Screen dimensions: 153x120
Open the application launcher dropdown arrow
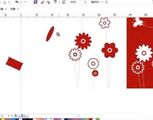tap(60, 2)
